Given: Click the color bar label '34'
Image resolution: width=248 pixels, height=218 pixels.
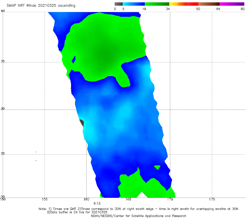Looking at the screenshot, I should click(x=168, y=9).
